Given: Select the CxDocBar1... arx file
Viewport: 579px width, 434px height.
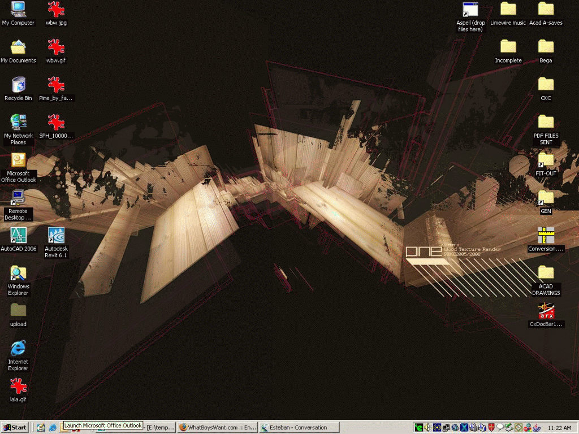Looking at the screenshot, I should pyautogui.click(x=546, y=315).
